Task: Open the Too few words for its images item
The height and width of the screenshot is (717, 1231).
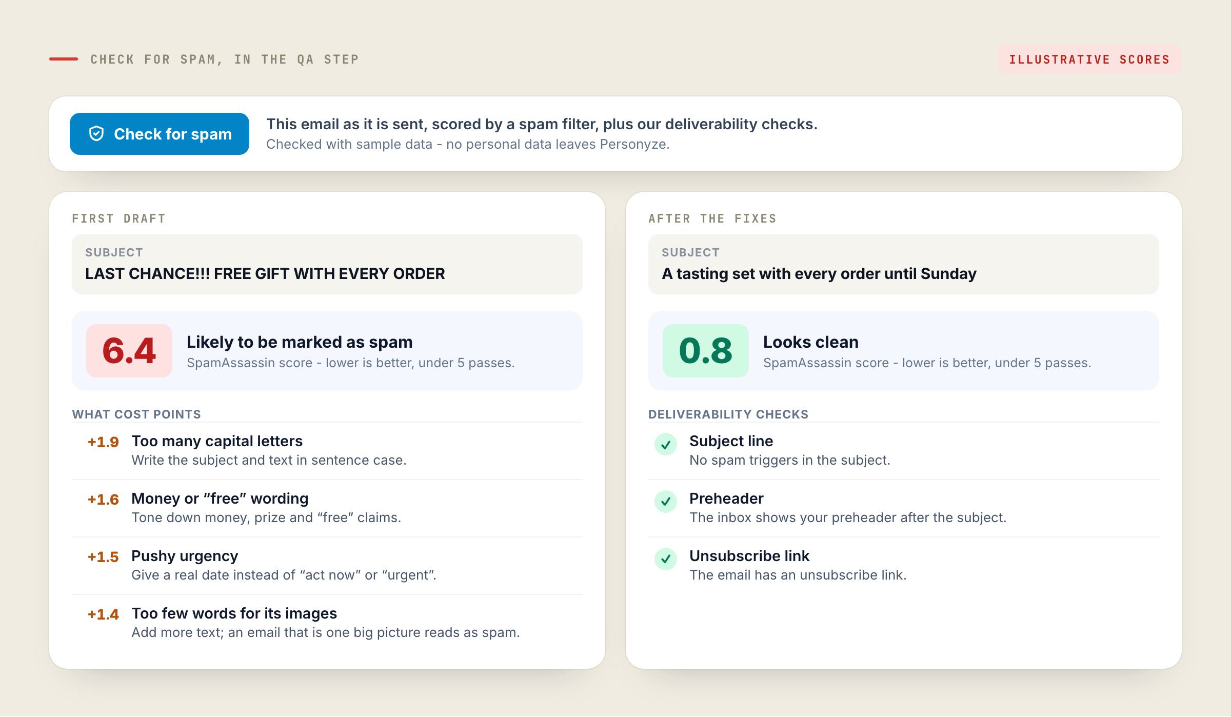Action: tap(327, 623)
